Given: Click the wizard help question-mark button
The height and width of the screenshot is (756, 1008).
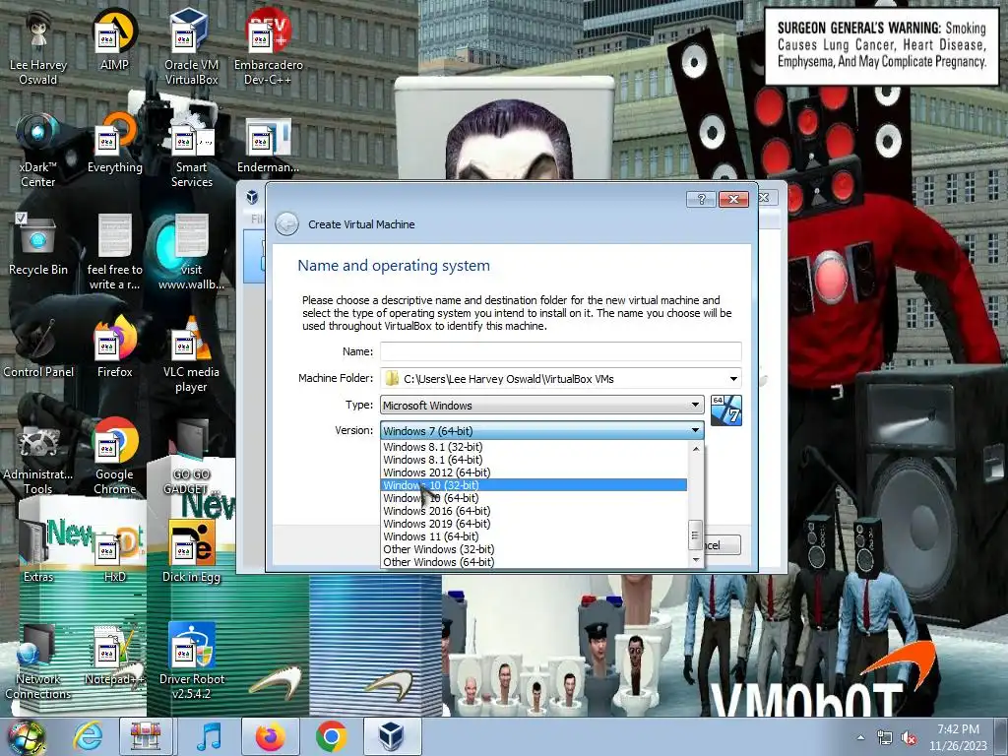Looking at the screenshot, I should coord(701,199).
